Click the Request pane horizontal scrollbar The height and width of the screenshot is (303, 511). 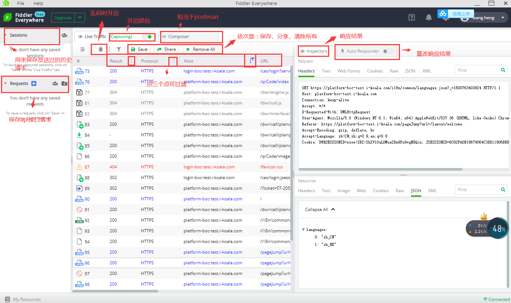point(380,169)
